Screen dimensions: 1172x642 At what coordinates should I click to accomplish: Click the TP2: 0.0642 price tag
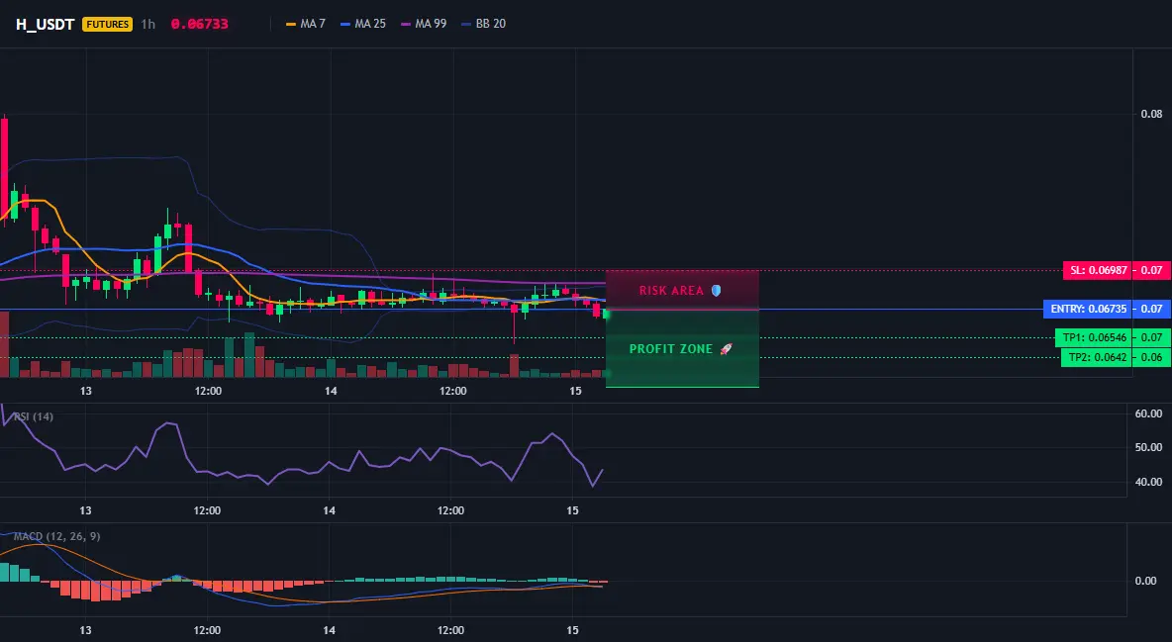point(1097,357)
